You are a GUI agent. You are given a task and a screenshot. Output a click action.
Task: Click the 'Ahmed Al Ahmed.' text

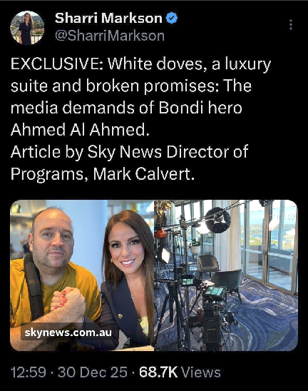pyautogui.click(x=80, y=130)
